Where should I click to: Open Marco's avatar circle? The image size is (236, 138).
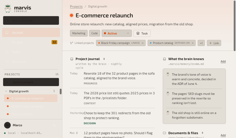pyautogui.click(x=7, y=125)
